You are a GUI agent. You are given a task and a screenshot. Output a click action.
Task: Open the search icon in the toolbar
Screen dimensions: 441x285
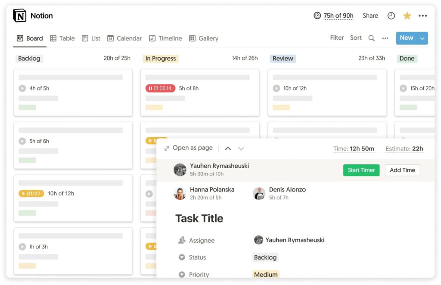coord(372,38)
